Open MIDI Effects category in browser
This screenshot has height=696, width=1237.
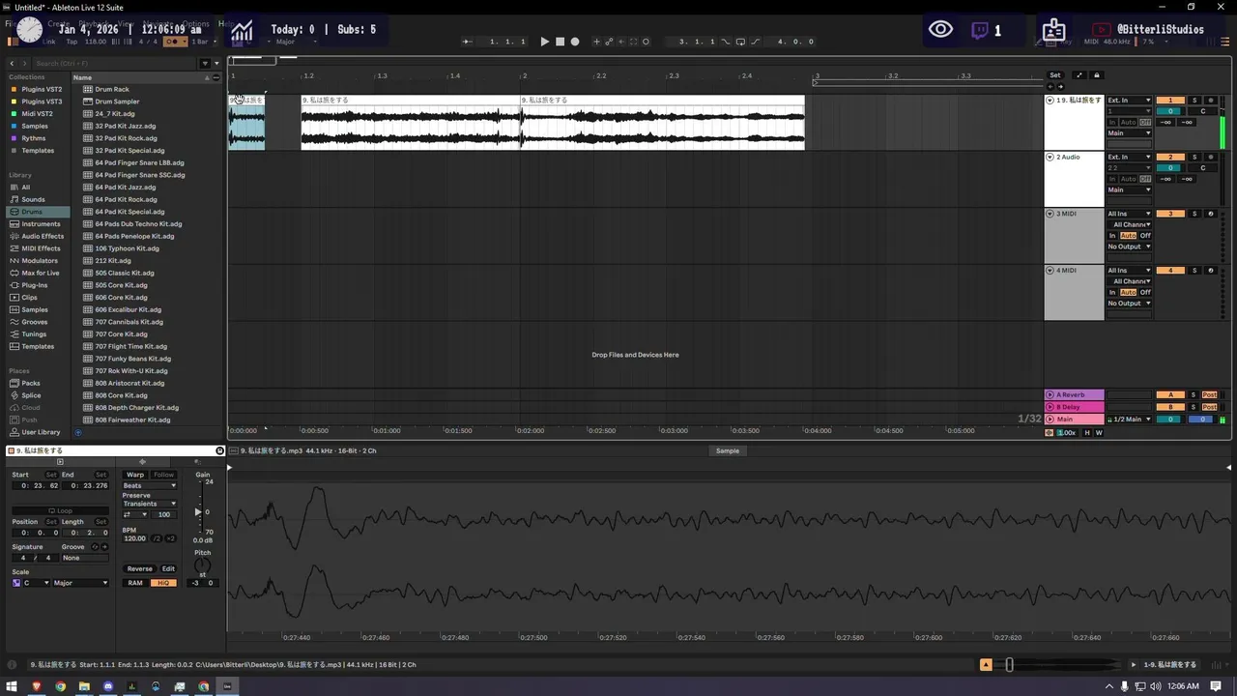pos(41,248)
